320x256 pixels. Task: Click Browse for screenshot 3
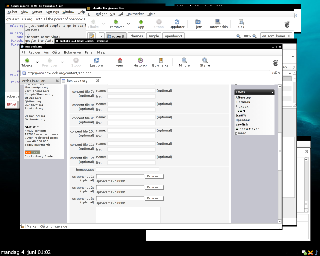point(154,198)
